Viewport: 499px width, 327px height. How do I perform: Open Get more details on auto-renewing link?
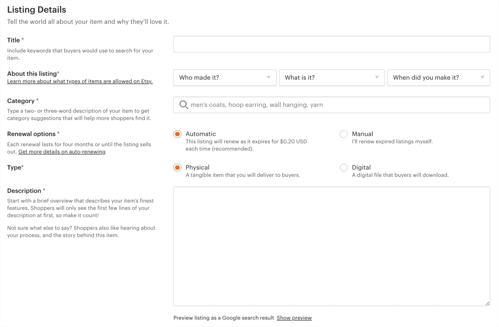(x=62, y=152)
